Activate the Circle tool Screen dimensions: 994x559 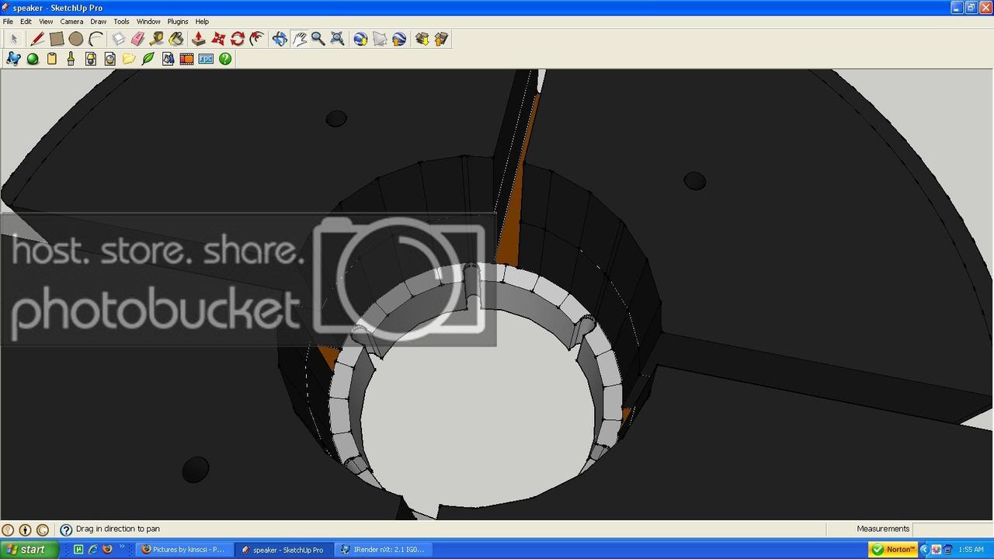(x=75, y=39)
